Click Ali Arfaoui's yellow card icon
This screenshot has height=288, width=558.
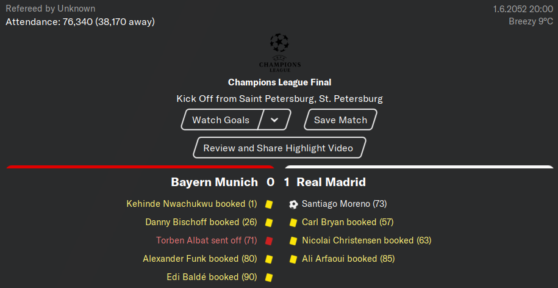(x=293, y=259)
